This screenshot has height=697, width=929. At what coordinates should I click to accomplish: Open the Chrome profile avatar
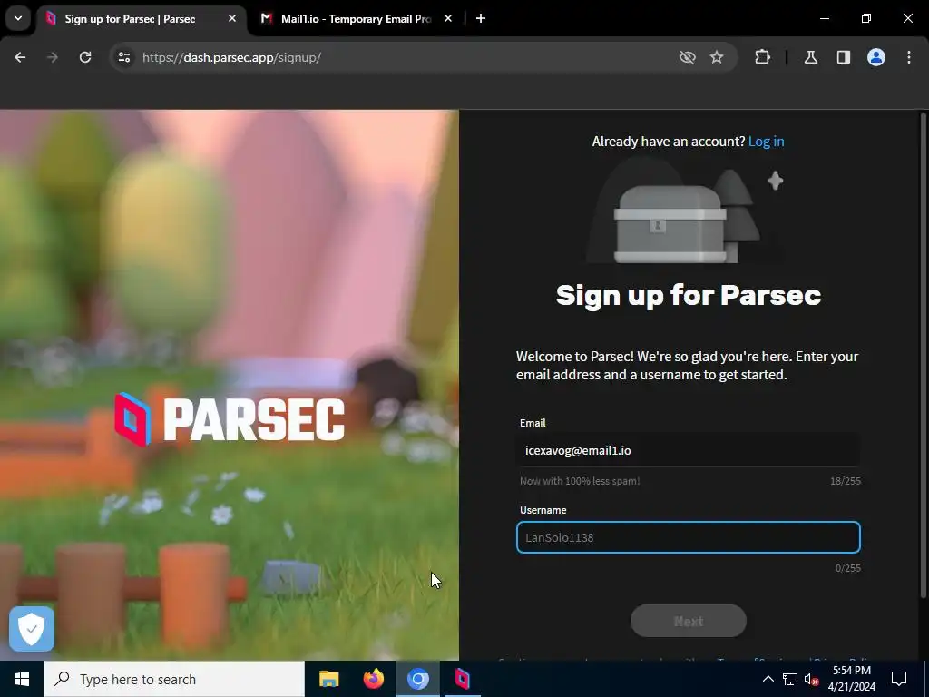[876, 57]
